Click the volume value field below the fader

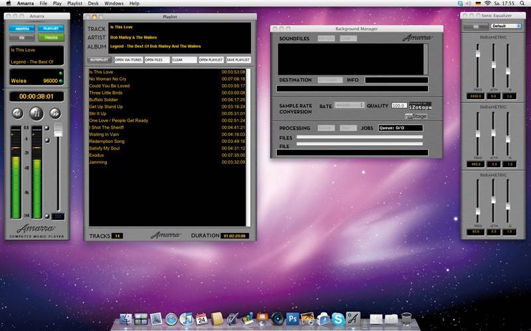pos(58,216)
